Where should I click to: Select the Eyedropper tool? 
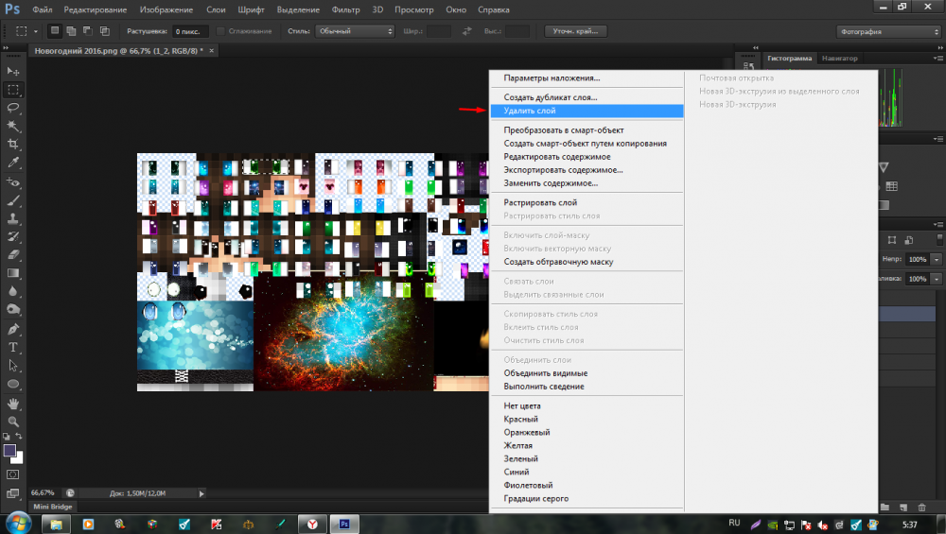pyautogui.click(x=13, y=162)
